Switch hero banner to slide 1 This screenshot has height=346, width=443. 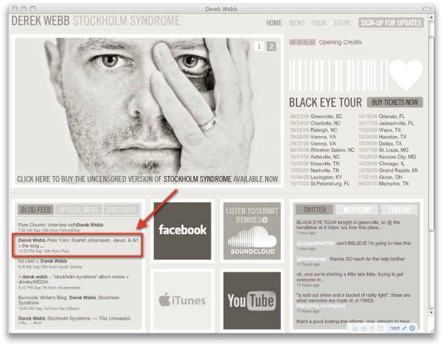259,47
